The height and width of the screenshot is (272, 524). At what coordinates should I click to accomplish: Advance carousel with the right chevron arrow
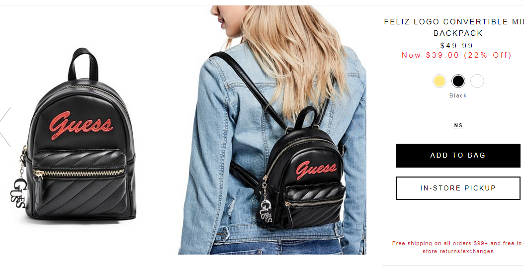click(x=351, y=127)
